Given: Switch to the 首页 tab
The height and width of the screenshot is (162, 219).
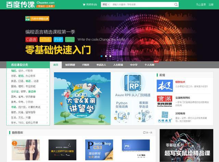Looking at the screenshot, I should 56,65.
